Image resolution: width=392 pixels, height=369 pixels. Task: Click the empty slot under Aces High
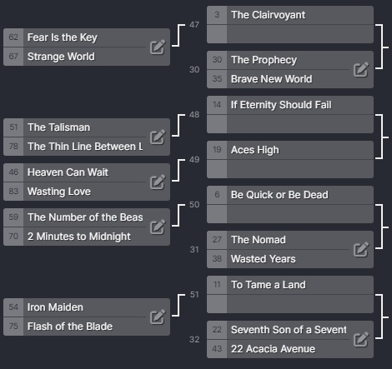(290, 169)
